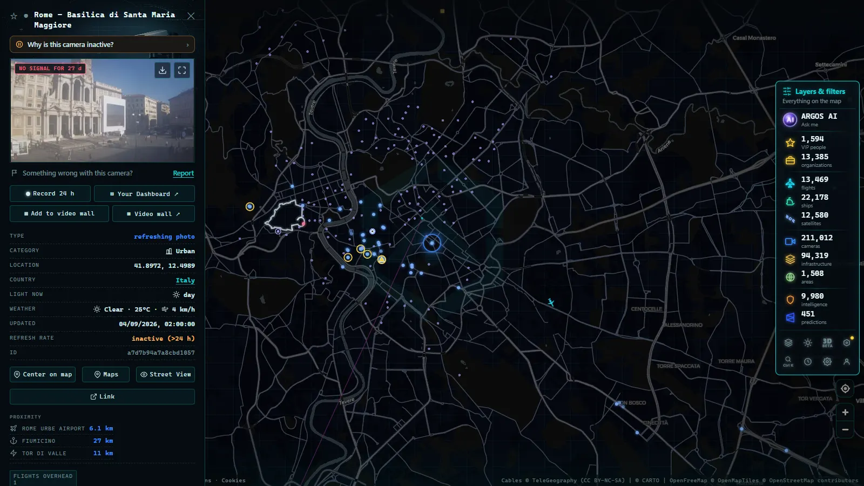Toggle flights layer
The width and height of the screenshot is (864, 486).
tap(818, 183)
